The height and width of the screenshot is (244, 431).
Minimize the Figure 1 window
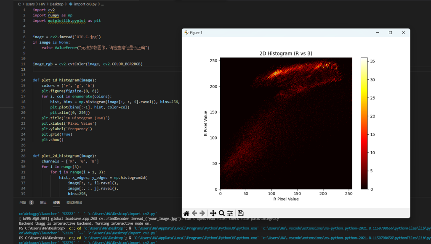(x=378, y=33)
